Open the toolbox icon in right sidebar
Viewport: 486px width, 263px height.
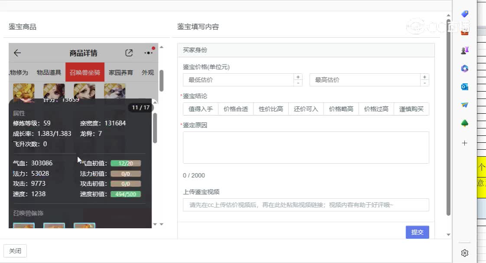(464, 32)
